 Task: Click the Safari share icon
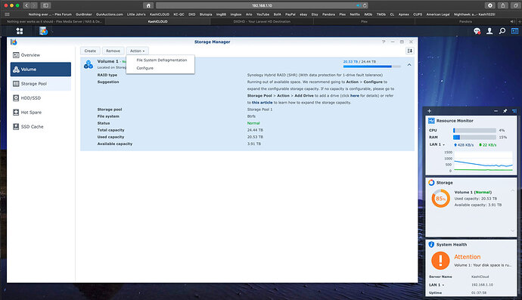pyautogui.click(x=502, y=5)
